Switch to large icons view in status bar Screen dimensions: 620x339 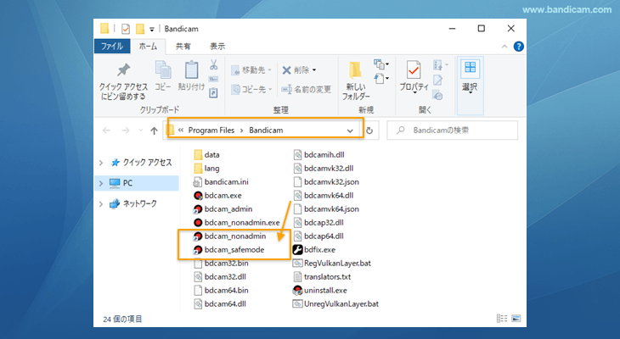click(x=516, y=319)
